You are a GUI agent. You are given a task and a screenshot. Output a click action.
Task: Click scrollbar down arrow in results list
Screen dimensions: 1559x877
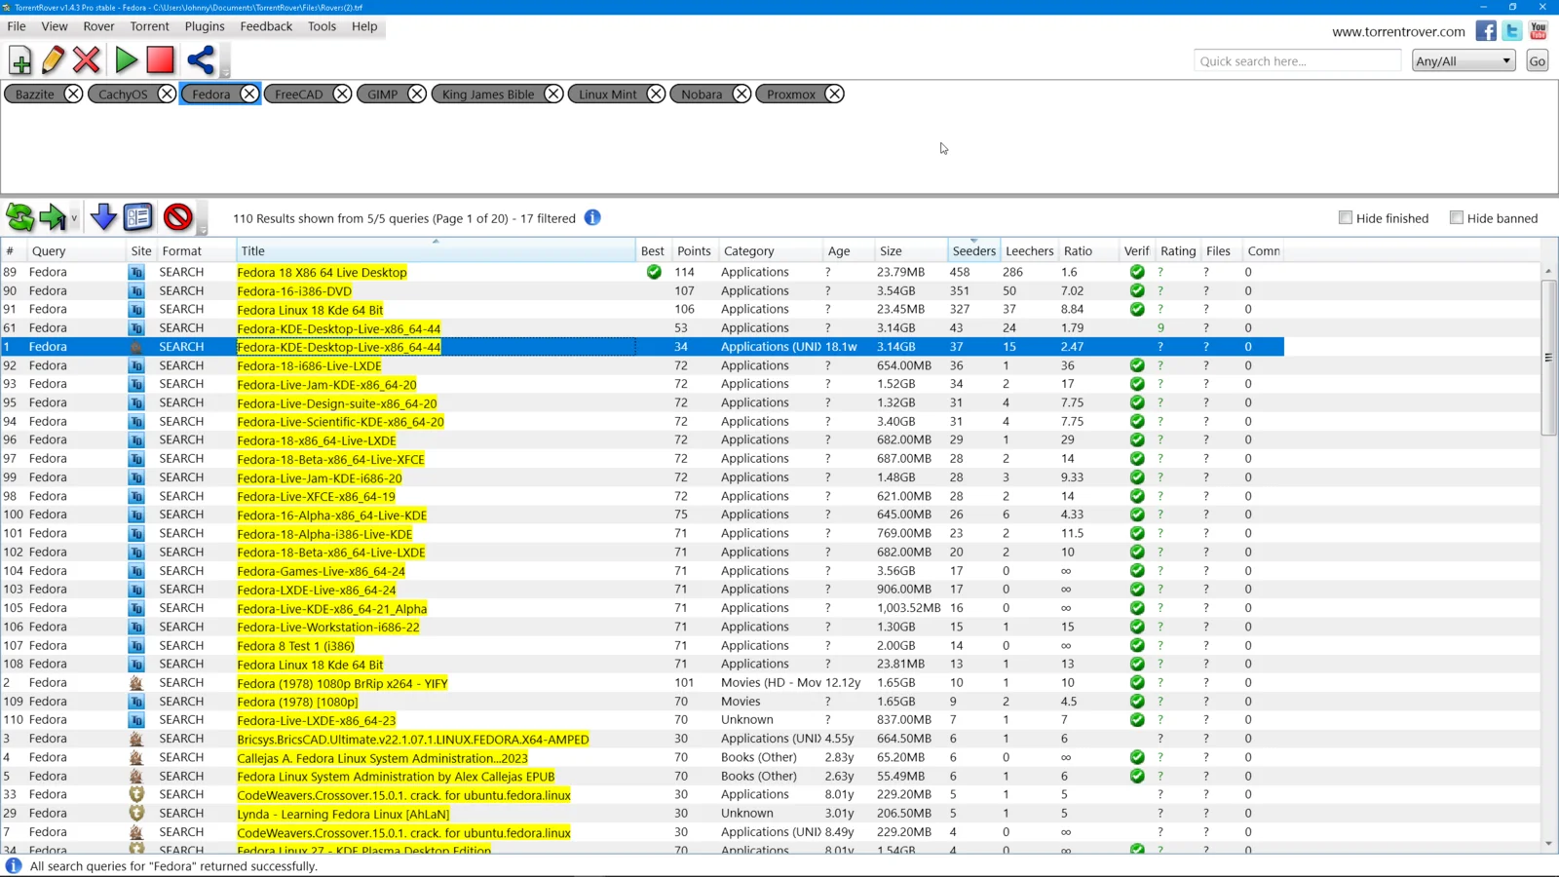coord(1548,844)
